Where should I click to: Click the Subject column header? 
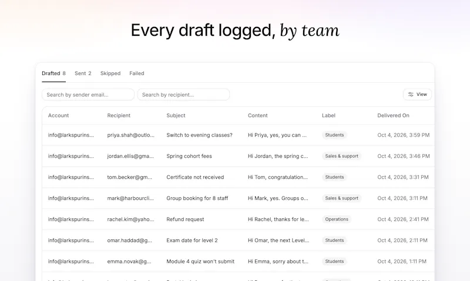176,116
